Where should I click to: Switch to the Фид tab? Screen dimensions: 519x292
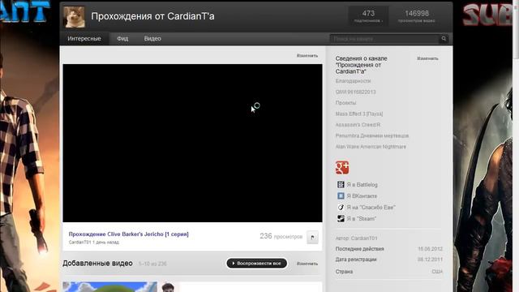122,39
